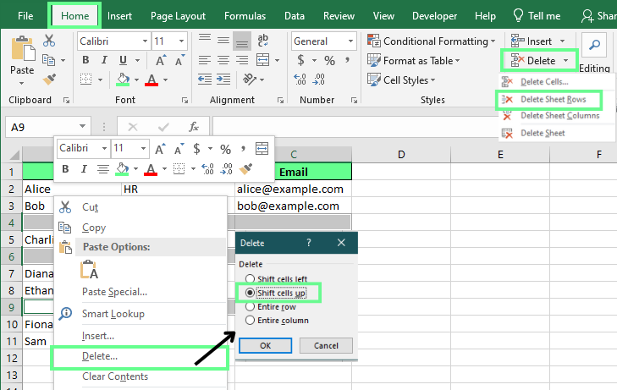Switch to the Formulas tab
This screenshot has height=390, width=617.
click(245, 16)
